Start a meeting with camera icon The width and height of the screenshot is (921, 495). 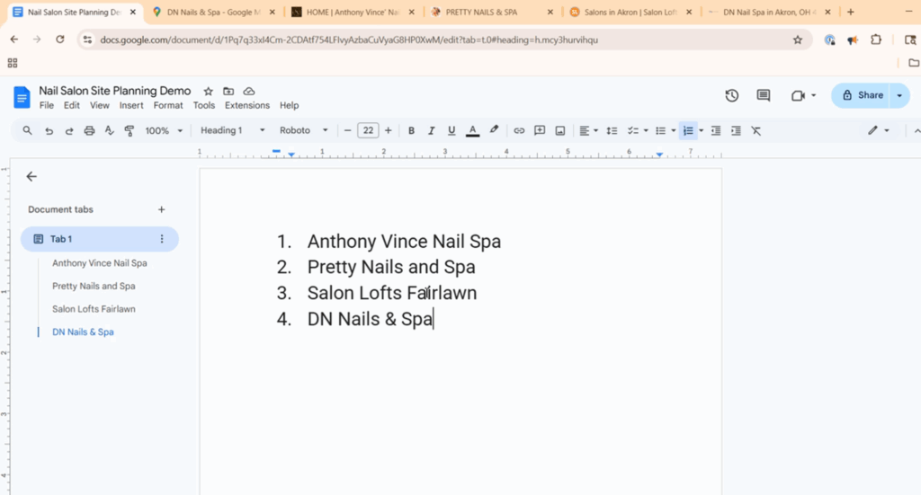pyautogui.click(x=798, y=95)
